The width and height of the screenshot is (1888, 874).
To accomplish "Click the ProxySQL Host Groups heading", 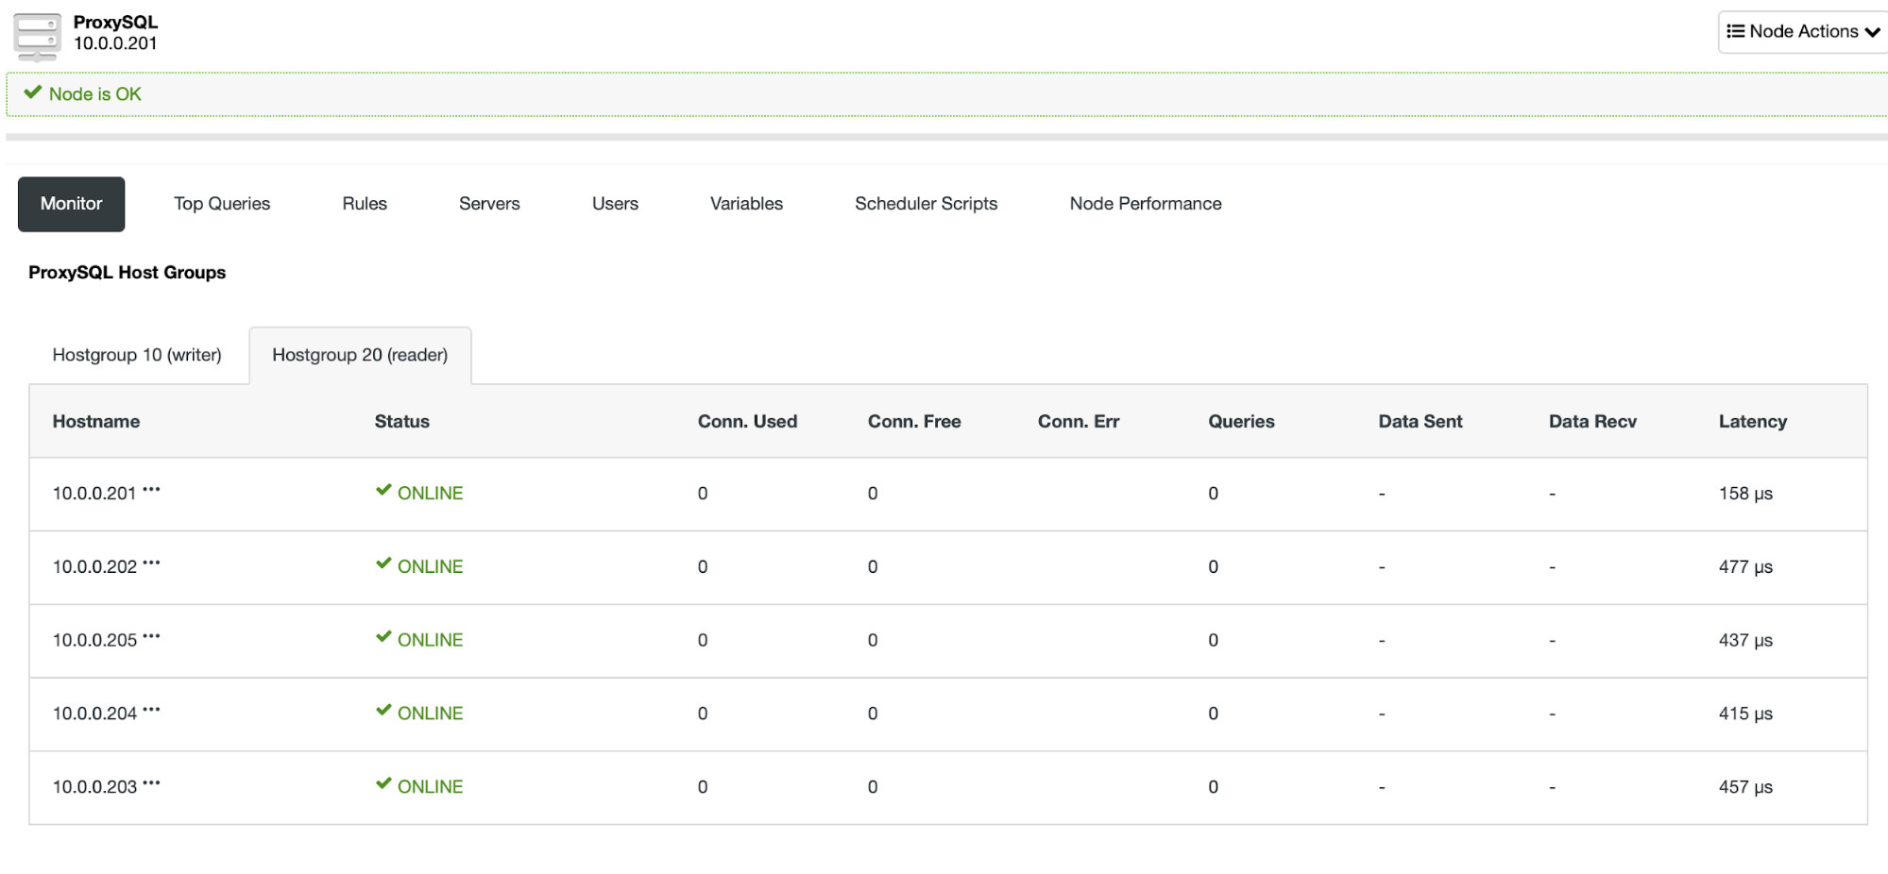I will click(x=127, y=273).
